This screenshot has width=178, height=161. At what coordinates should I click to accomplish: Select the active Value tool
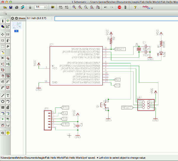tap(8, 76)
